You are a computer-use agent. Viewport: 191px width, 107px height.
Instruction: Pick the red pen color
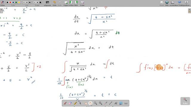coord(10,2)
